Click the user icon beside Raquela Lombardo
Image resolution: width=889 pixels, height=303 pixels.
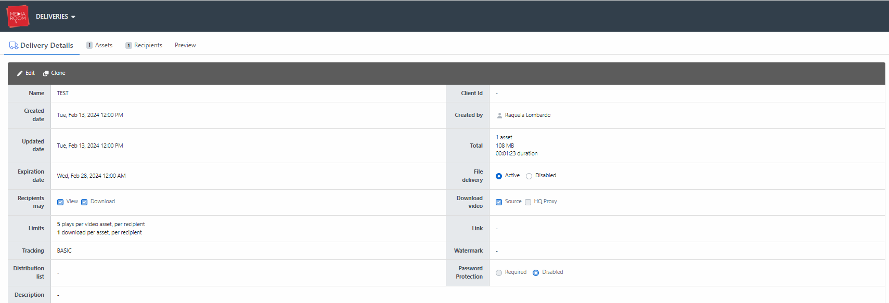tap(499, 115)
